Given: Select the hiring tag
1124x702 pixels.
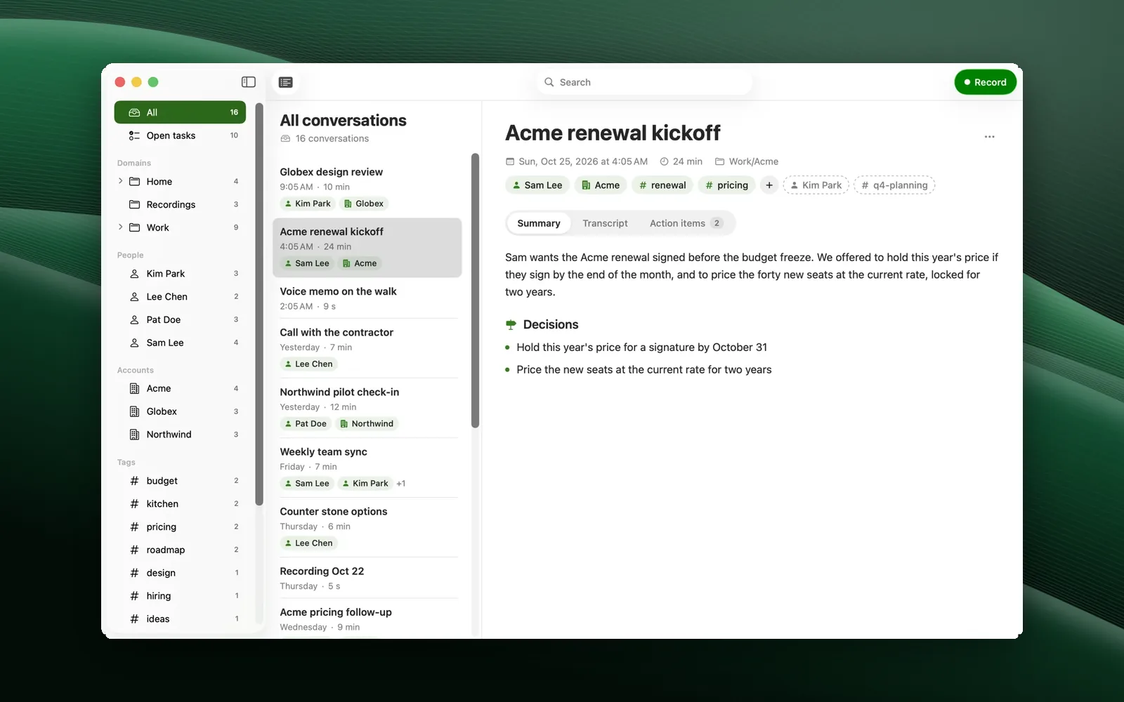Looking at the screenshot, I should 180,596.
